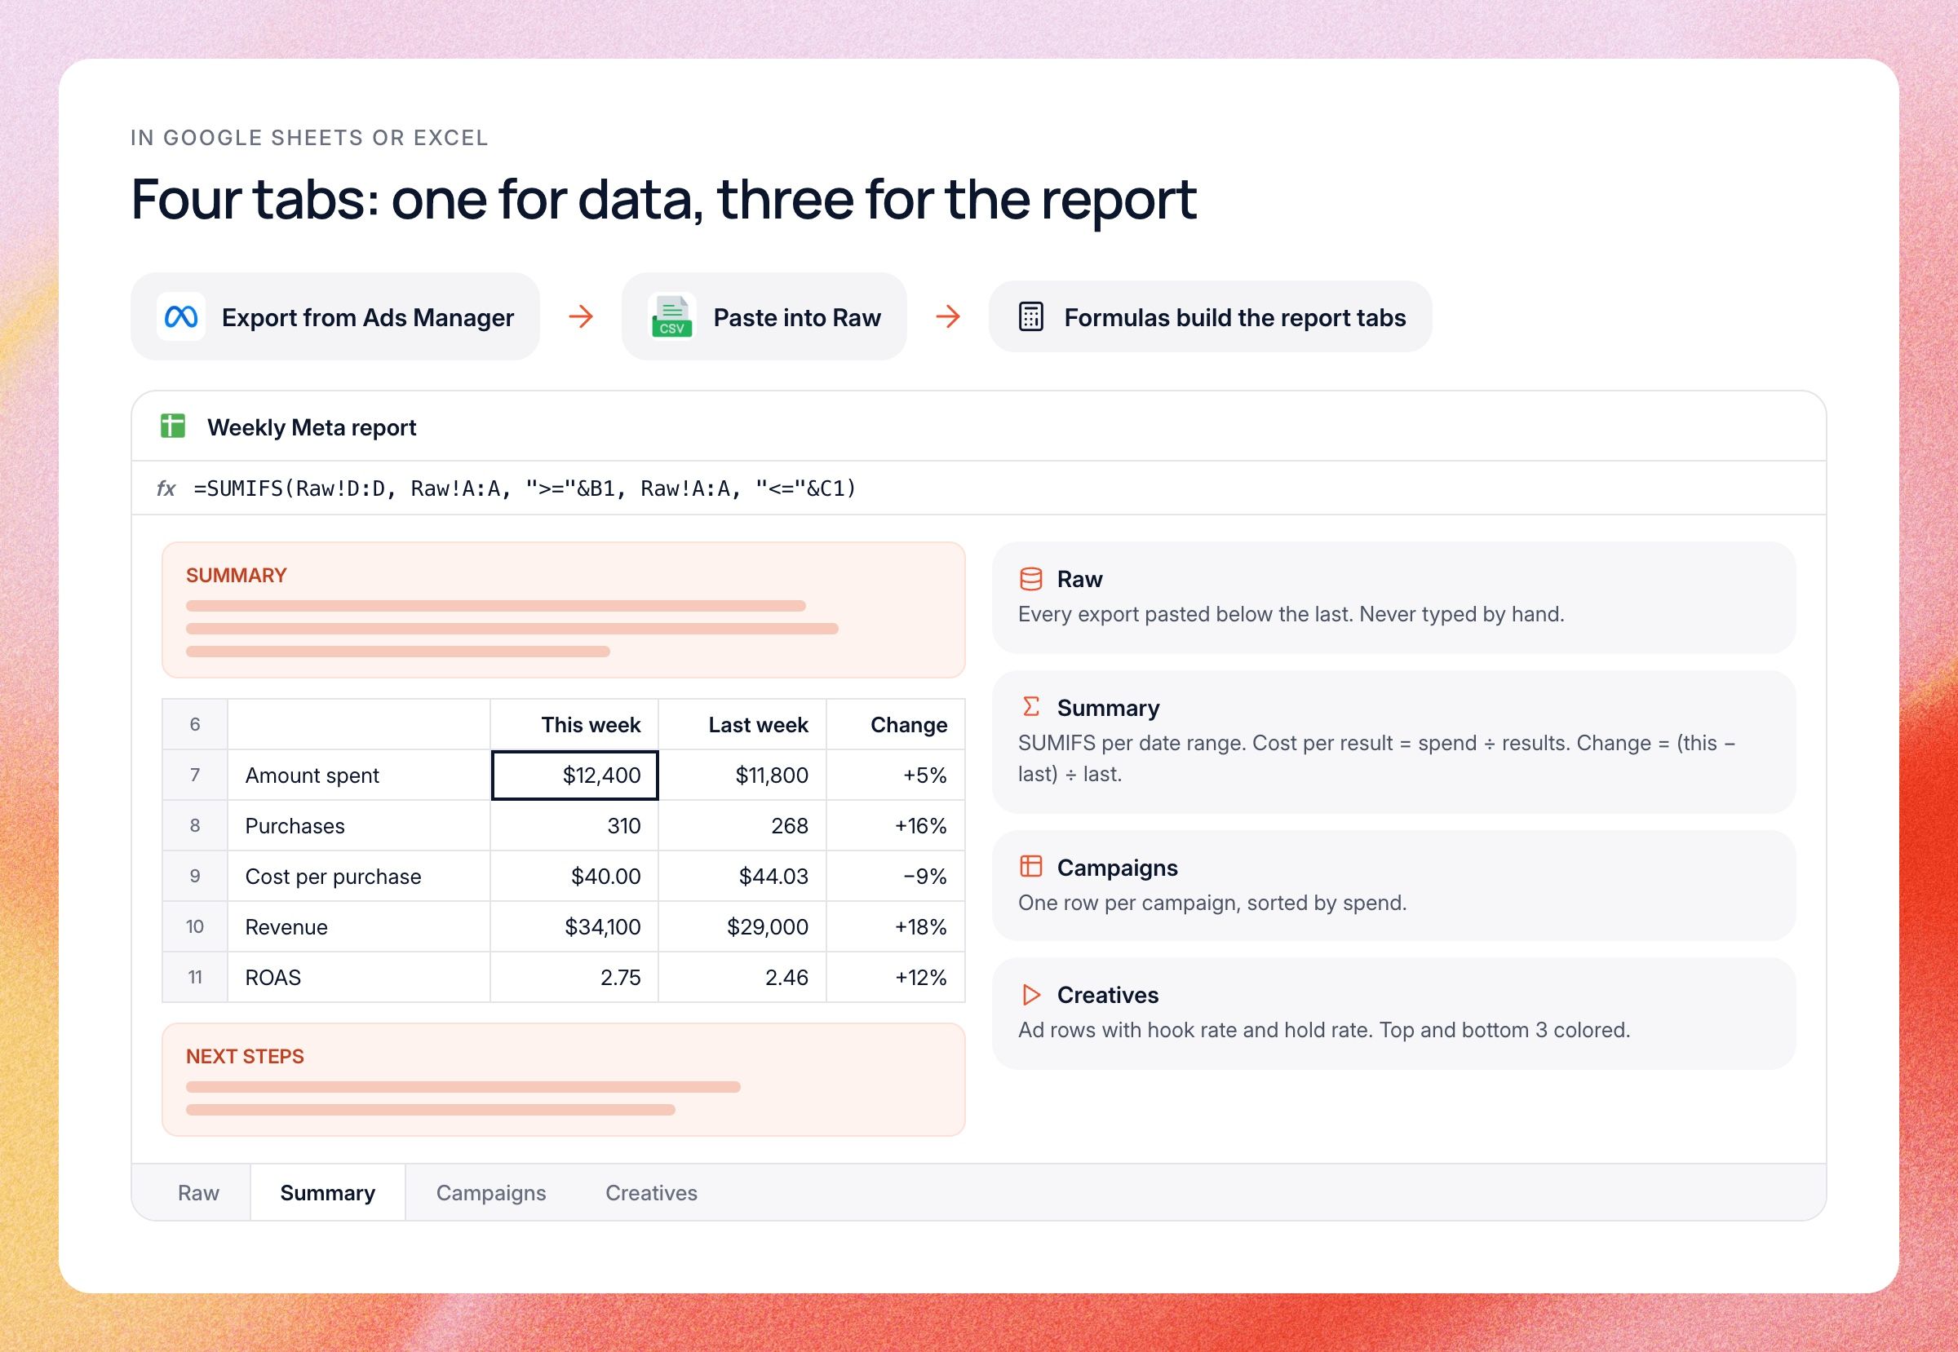Select row number 6 header
The width and height of the screenshot is (1958, 1352).
pos(195,724)
